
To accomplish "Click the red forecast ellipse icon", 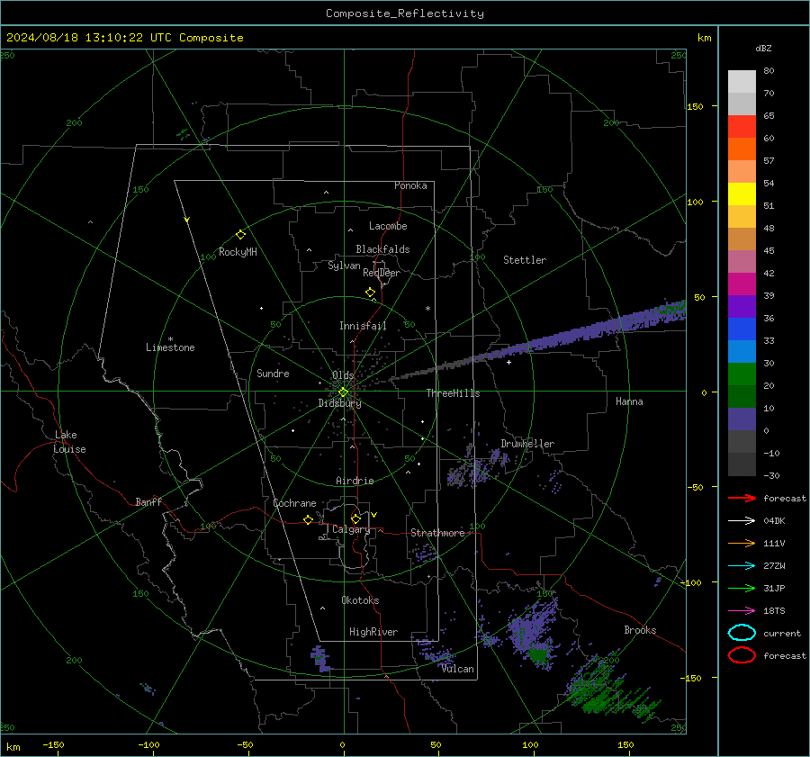I will point(742,655).
